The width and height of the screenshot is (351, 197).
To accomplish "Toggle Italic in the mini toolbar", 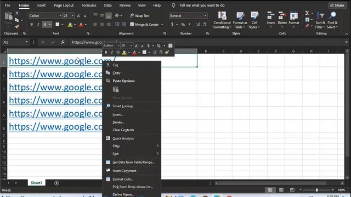I will point(112,53).
